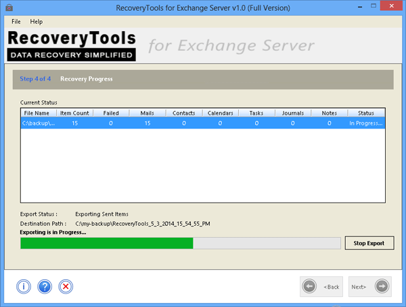Proceed using the Next button
The width and height of the screenshot is (406, 307).
(x=370, y=287)
